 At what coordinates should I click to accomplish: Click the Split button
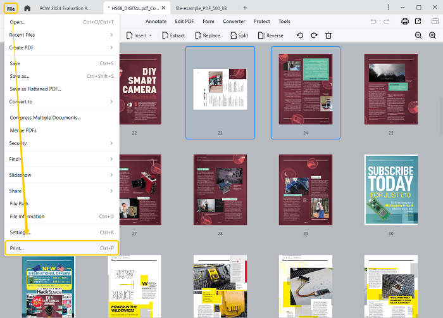click(x=239, y=35)
